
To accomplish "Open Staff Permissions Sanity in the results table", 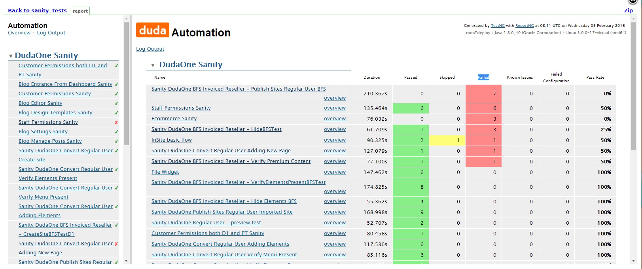I will point(181,108).
